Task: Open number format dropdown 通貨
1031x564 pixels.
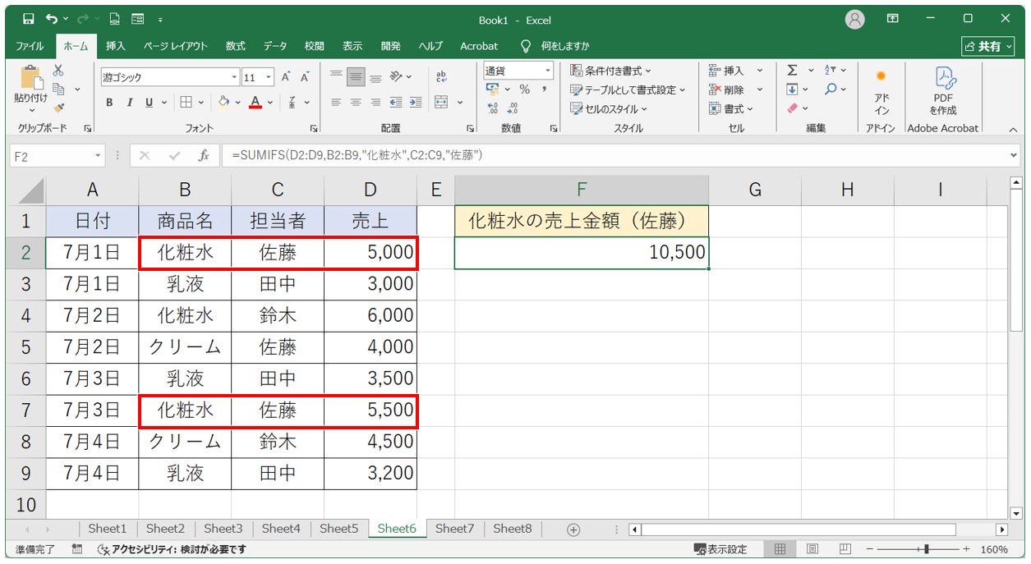Action: (547, 71)
